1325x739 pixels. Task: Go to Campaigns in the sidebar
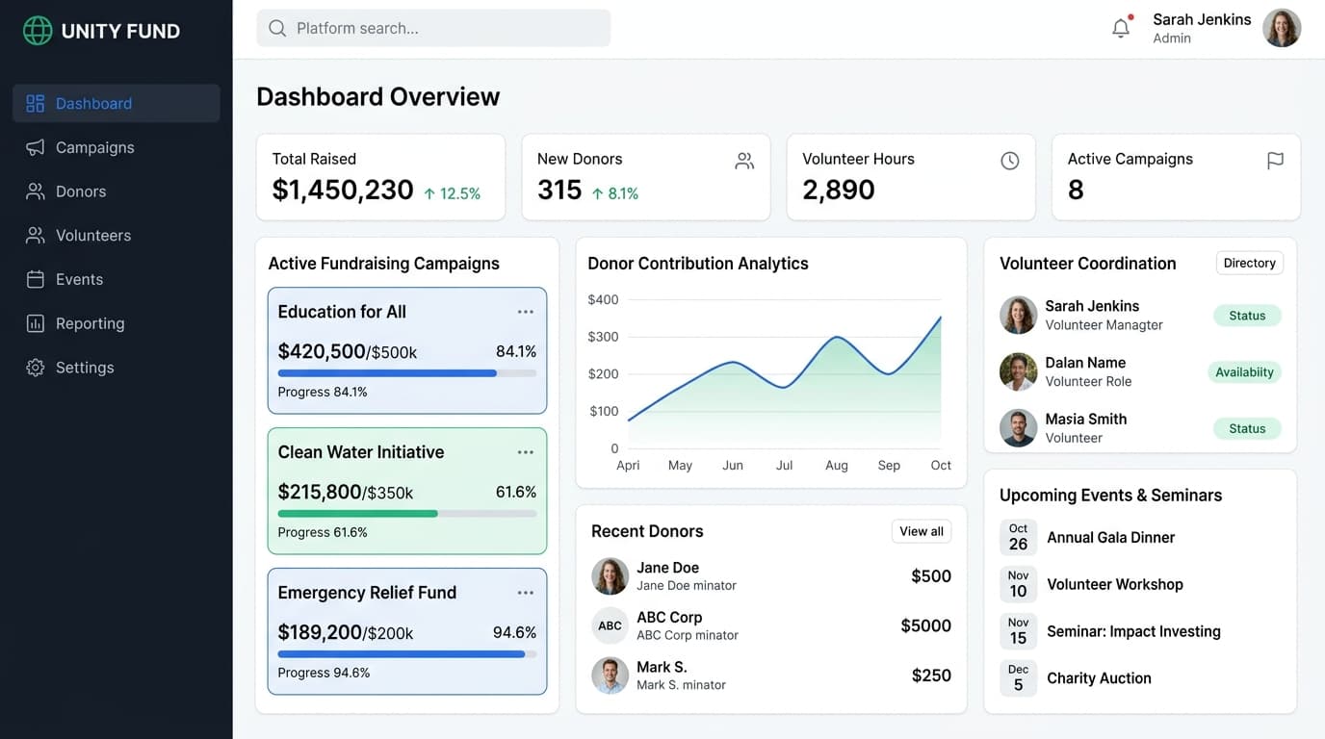(x=117, y=147)
